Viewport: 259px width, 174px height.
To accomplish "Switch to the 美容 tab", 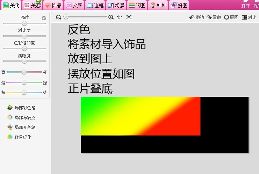I will pyautogui.click(x=32, y=5).
